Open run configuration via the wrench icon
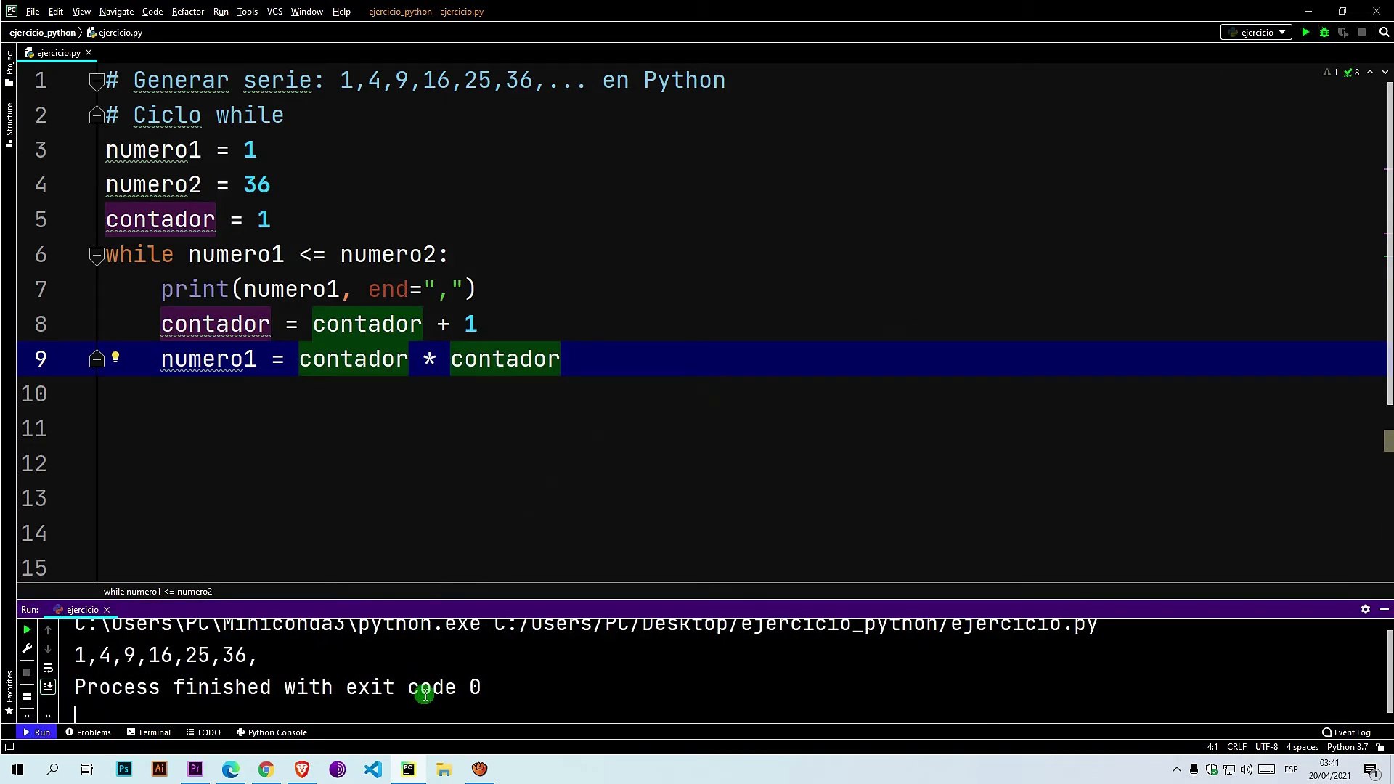The height and width of the screenshot is (784, 1394). click(27, 649)
